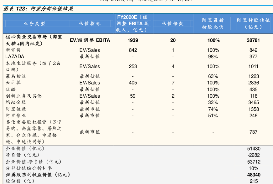Select the value 405

(133, 83)
